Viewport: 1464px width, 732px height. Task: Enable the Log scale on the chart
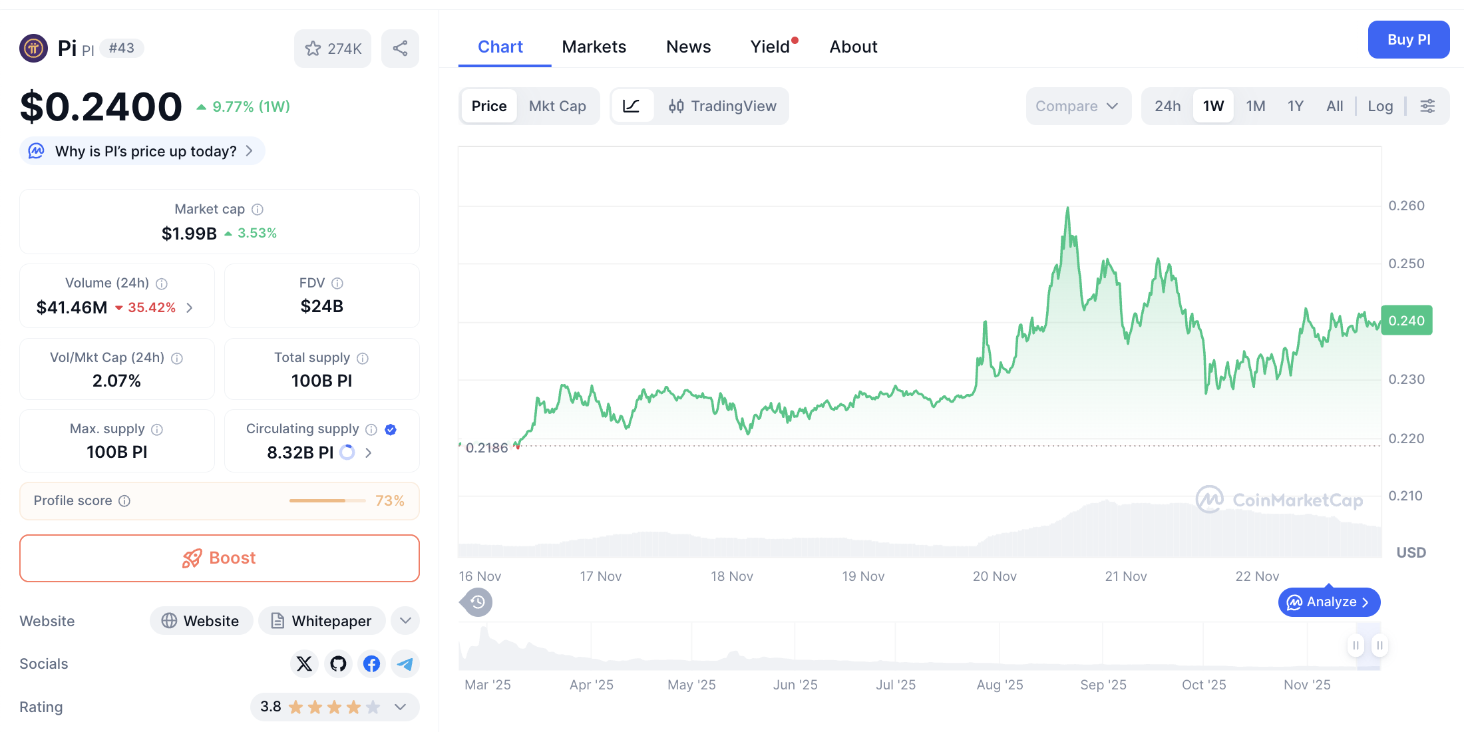(x=1380, y=106)
